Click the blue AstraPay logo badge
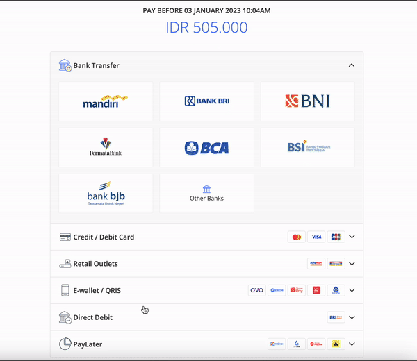The height and width of the screenshot is (361, 417). click(x=336, y=290)
